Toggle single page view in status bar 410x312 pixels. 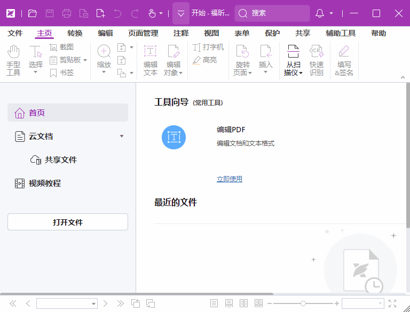214,303
